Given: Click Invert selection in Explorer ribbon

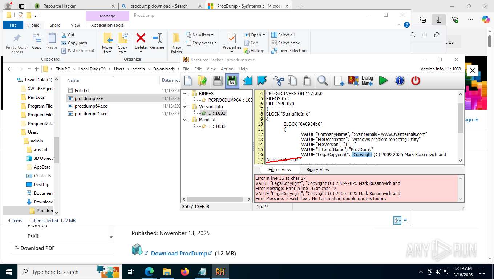Looking at the screenshot, I should pyautogui.click(x=289, y=51).
